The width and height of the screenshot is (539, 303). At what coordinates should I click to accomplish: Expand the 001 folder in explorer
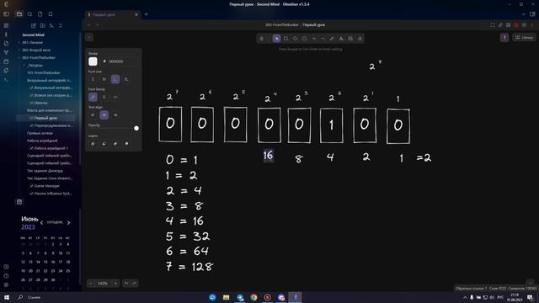(32, 43)
